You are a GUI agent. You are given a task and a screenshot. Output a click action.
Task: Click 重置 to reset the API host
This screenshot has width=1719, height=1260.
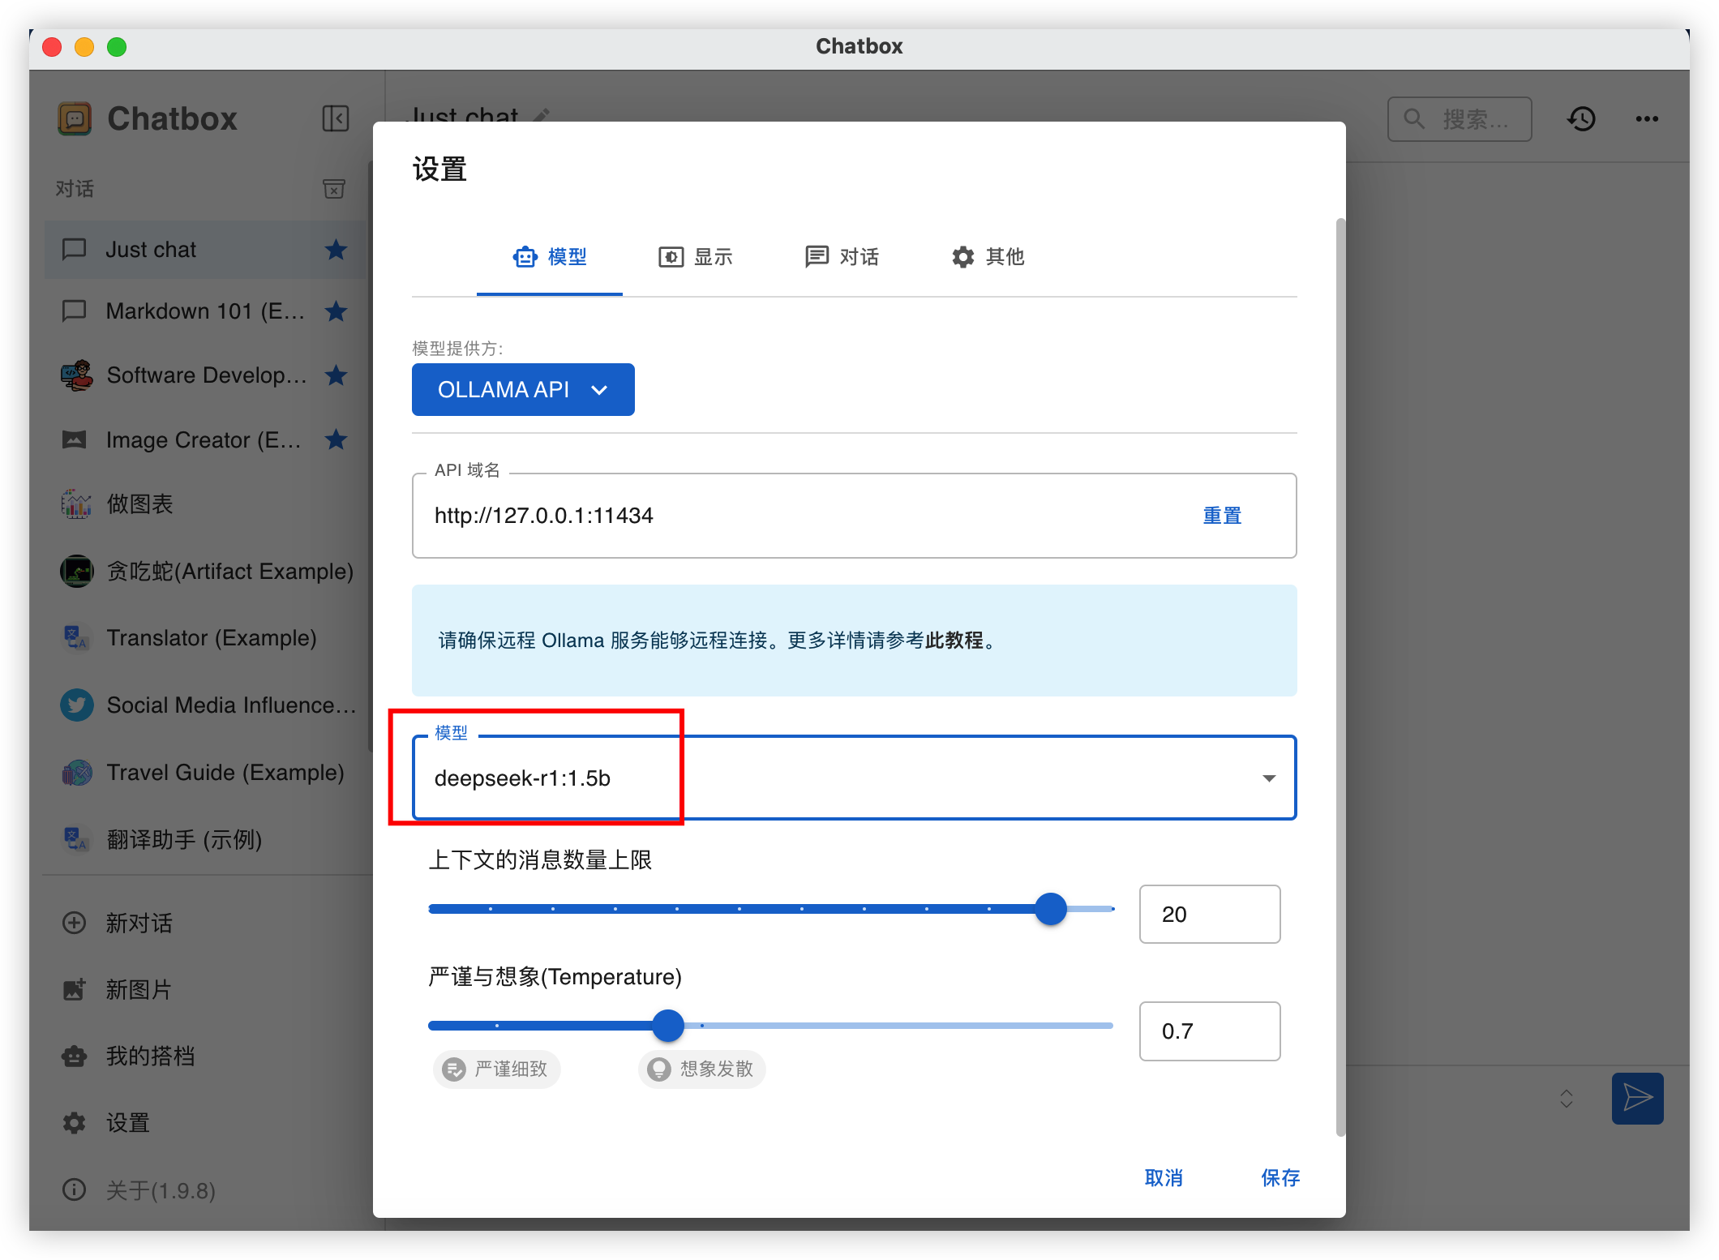point(1222,516)
